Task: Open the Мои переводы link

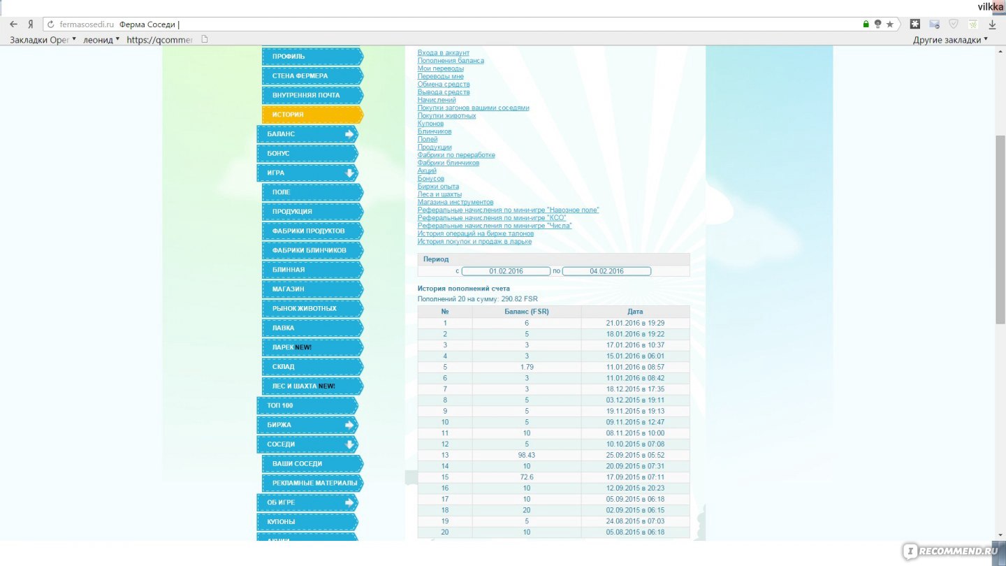Action: (441, 68)
